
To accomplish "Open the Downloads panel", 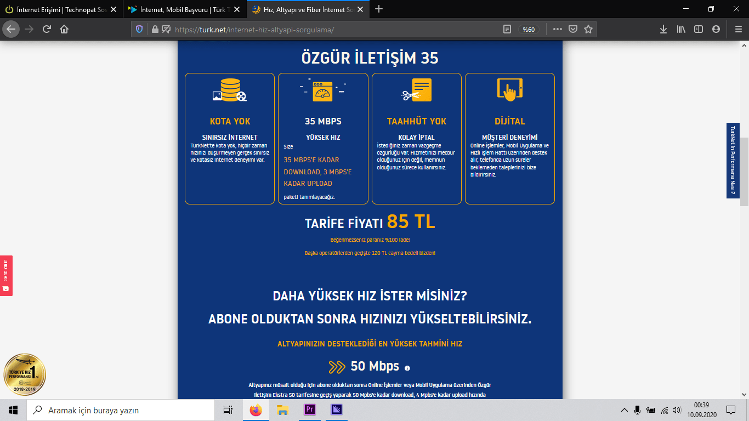I will [x=663, y=30].
